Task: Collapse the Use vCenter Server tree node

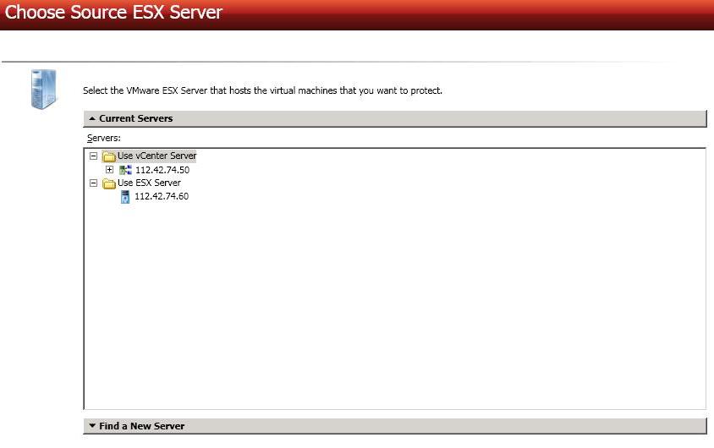Action: 93,156
